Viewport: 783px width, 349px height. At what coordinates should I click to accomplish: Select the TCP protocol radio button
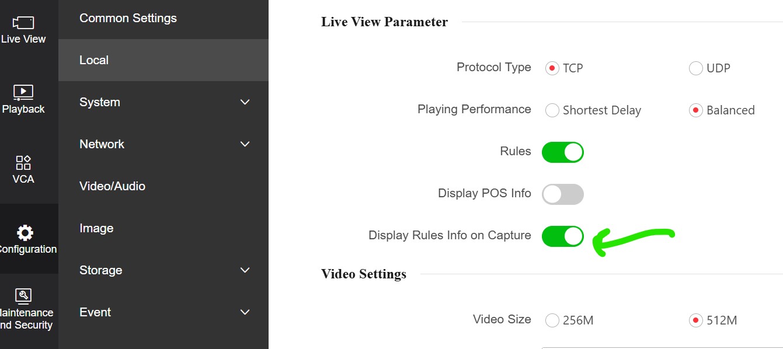click(x=552, y=68)
